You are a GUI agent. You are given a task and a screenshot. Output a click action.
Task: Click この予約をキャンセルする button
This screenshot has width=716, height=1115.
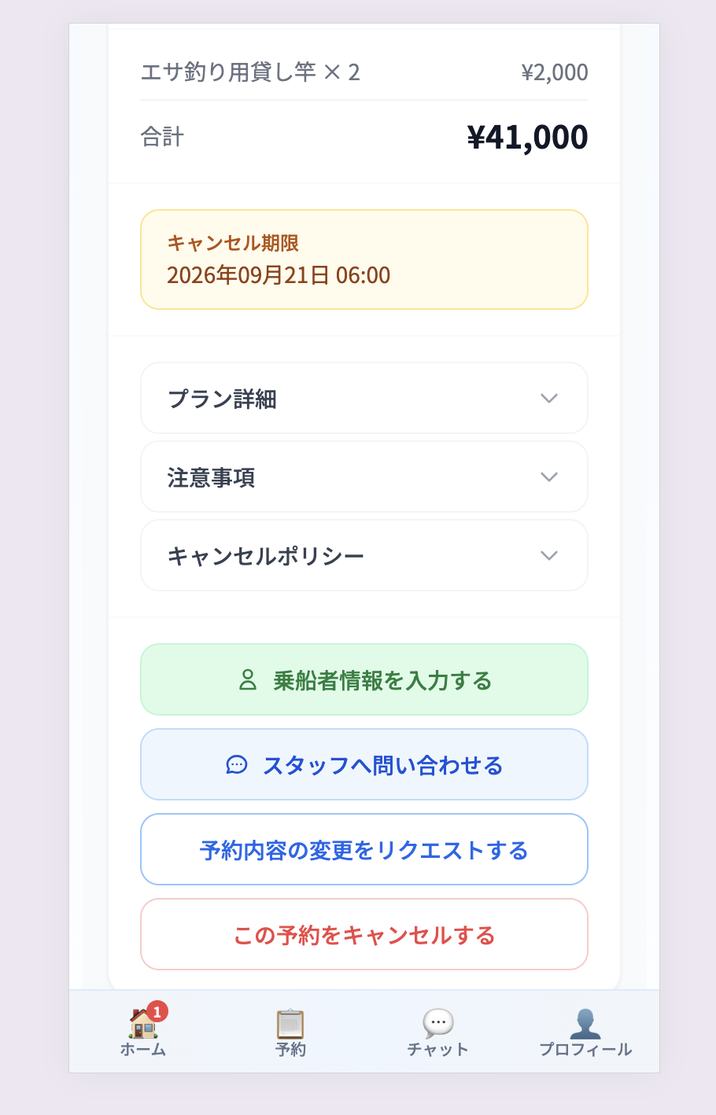tap(364, 934)
